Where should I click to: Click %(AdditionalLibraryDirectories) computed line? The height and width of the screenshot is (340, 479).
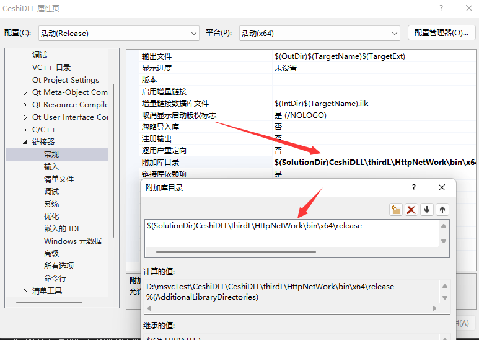pos(202,297)
